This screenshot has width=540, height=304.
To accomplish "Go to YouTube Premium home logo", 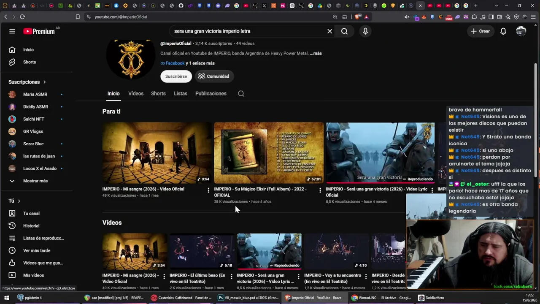I will (39, 31).
